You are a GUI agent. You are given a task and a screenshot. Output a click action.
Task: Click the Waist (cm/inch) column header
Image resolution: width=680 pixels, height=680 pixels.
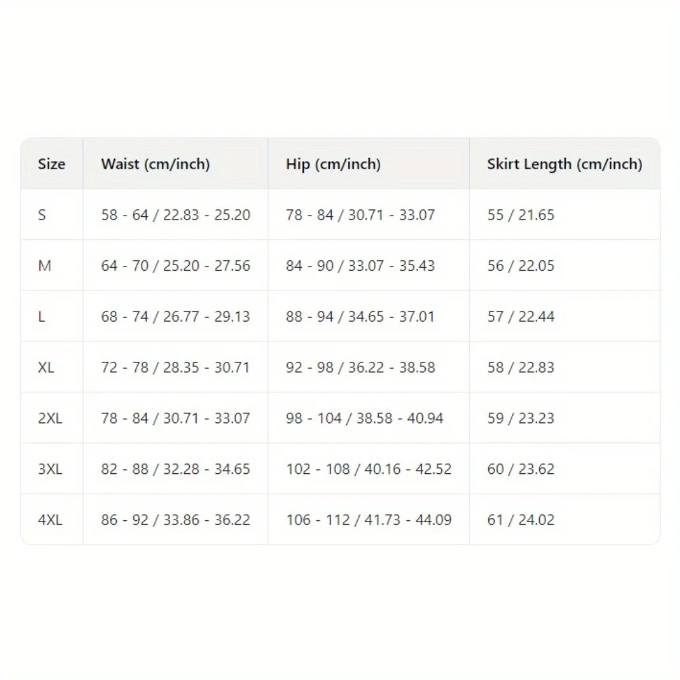coord(155,164)
